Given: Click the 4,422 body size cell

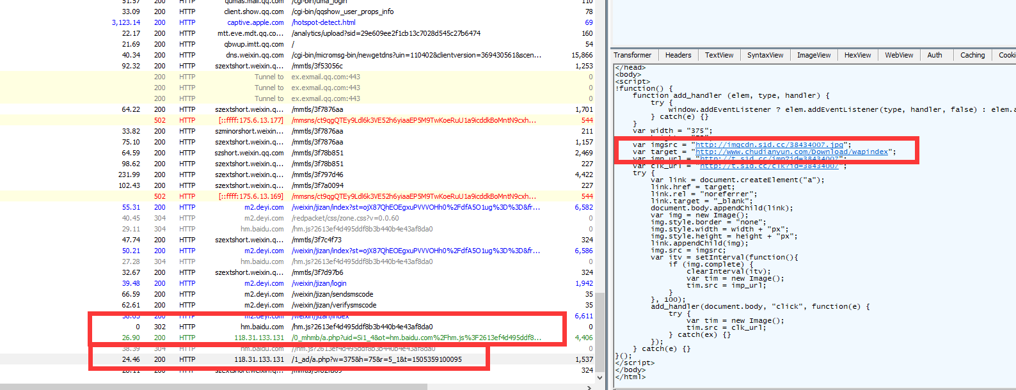Looking at the screenshot, I should coord(583,175).
